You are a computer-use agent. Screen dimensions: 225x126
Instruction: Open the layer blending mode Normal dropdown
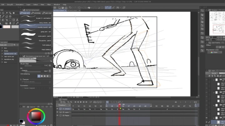[215, 73]
